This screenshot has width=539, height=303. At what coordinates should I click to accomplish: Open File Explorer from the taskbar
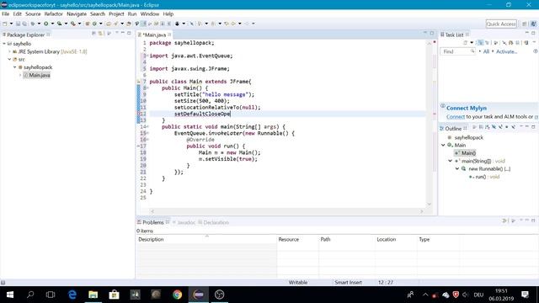point(93,295)
